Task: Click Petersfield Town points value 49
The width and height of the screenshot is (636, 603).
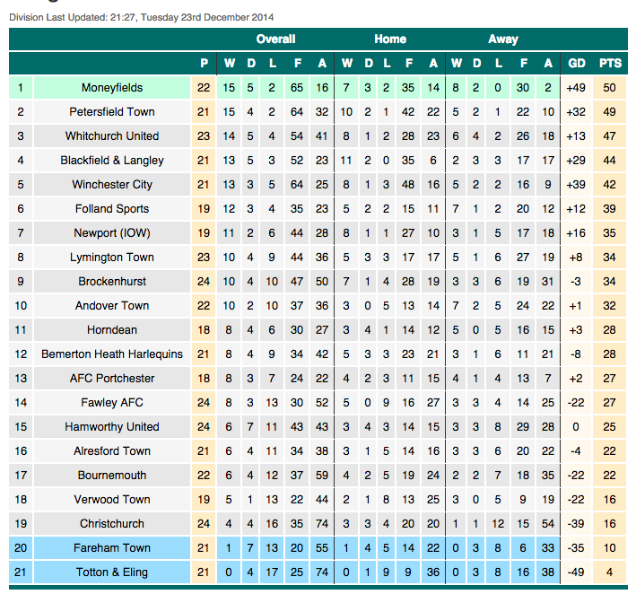Action: click(609, 112)
